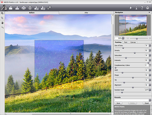
Task: Click the Random Seed slider handle
Action: click(122, 92)
